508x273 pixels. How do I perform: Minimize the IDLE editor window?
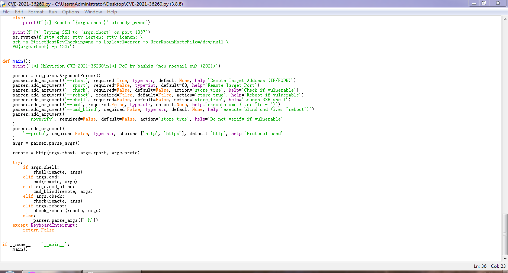point(473,3)
